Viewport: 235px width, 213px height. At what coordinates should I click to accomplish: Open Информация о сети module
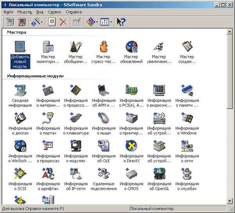coord(187,152)
